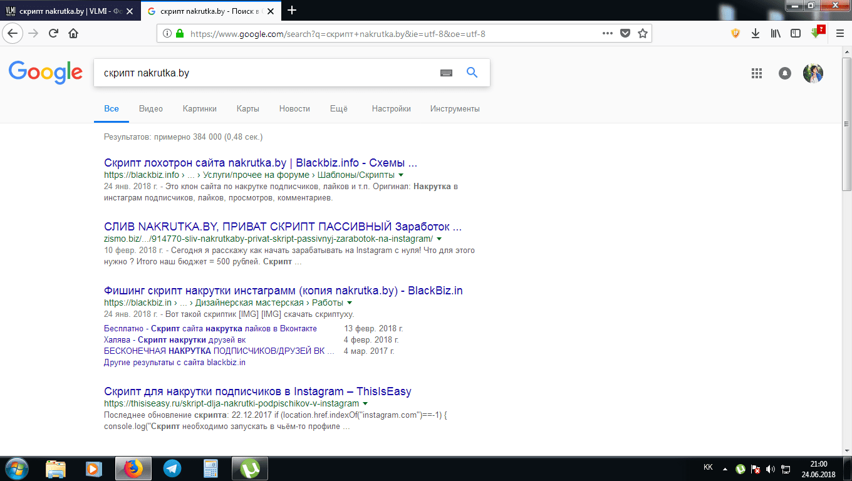852x481 pixels.
Task: Toggle the Firefox sidebar view
Action: tap(795, 34)
